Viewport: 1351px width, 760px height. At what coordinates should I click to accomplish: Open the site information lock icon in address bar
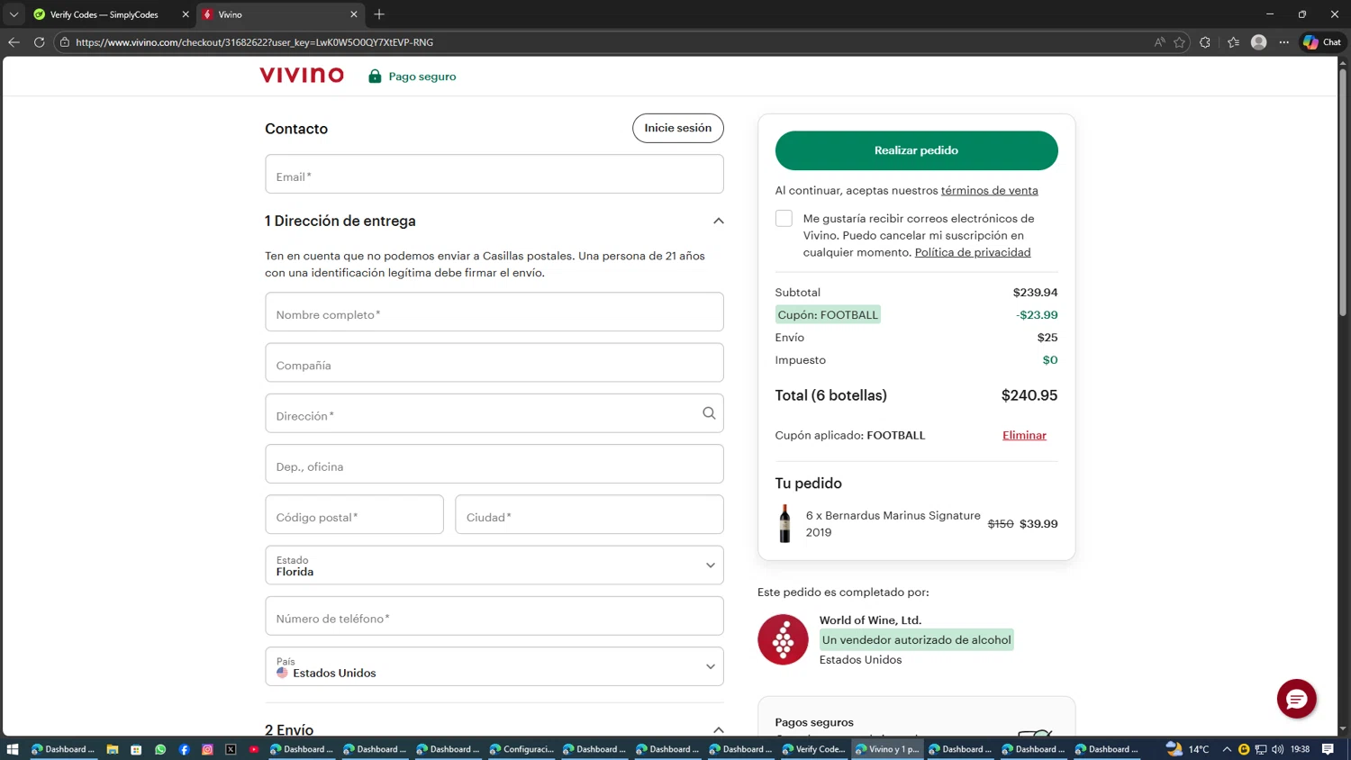[x=65, y=42]
